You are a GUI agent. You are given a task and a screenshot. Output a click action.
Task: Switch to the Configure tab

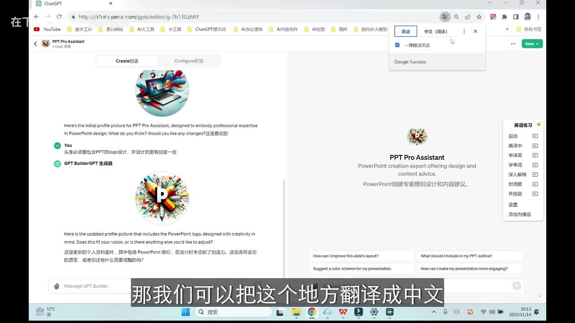(189, 61)
